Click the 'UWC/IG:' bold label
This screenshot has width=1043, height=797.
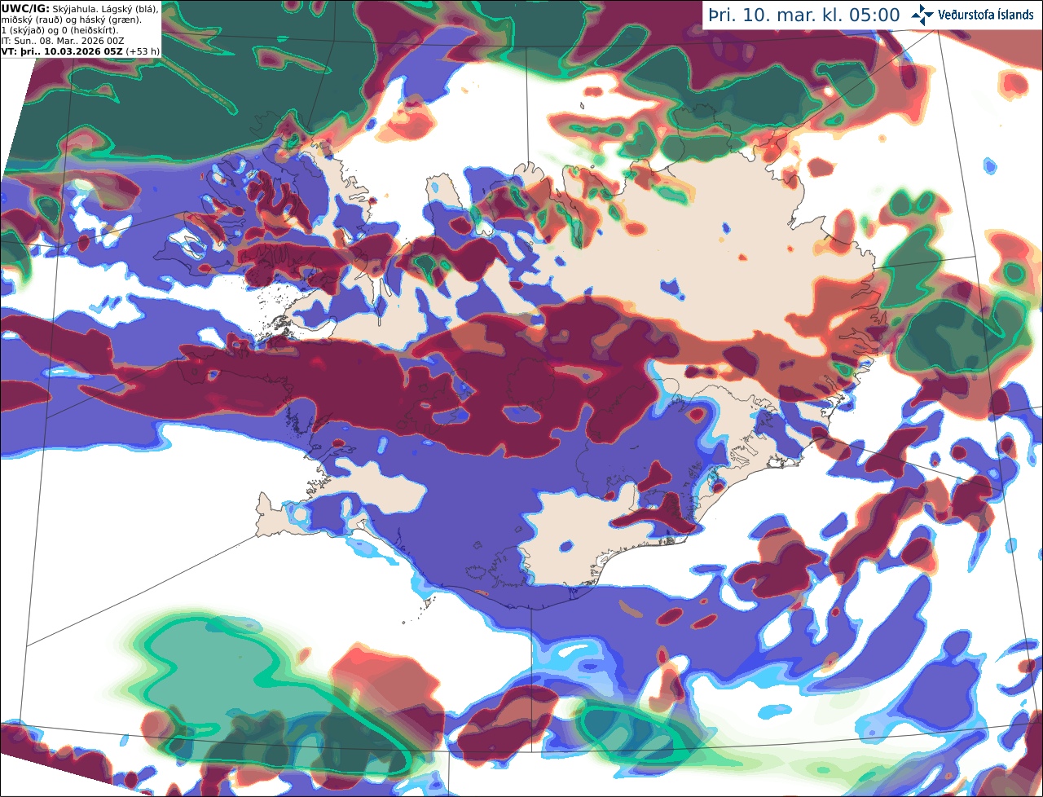click(25, 8)
